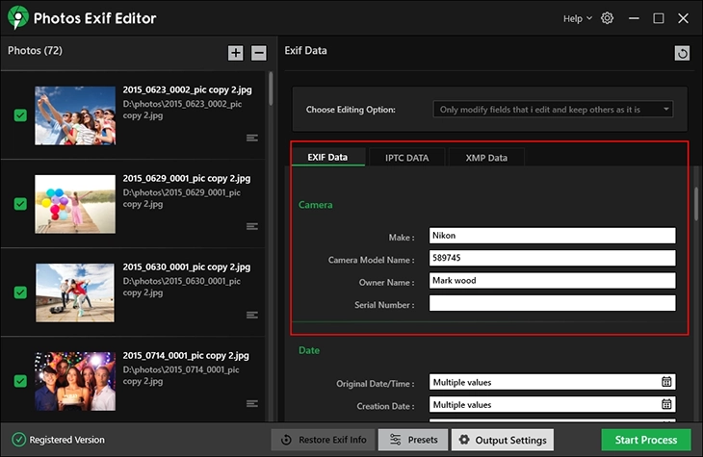Click the Serial Number input field
This screenshot has height=457, width=703.
(552, 304)
